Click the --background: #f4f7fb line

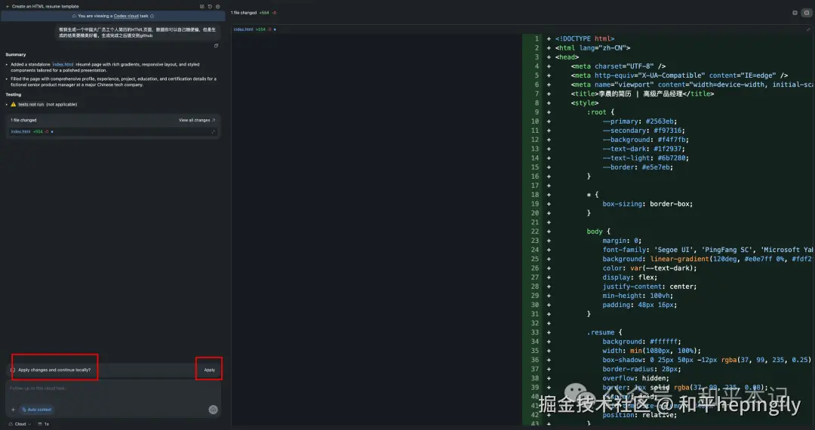[x=645, y=140]
